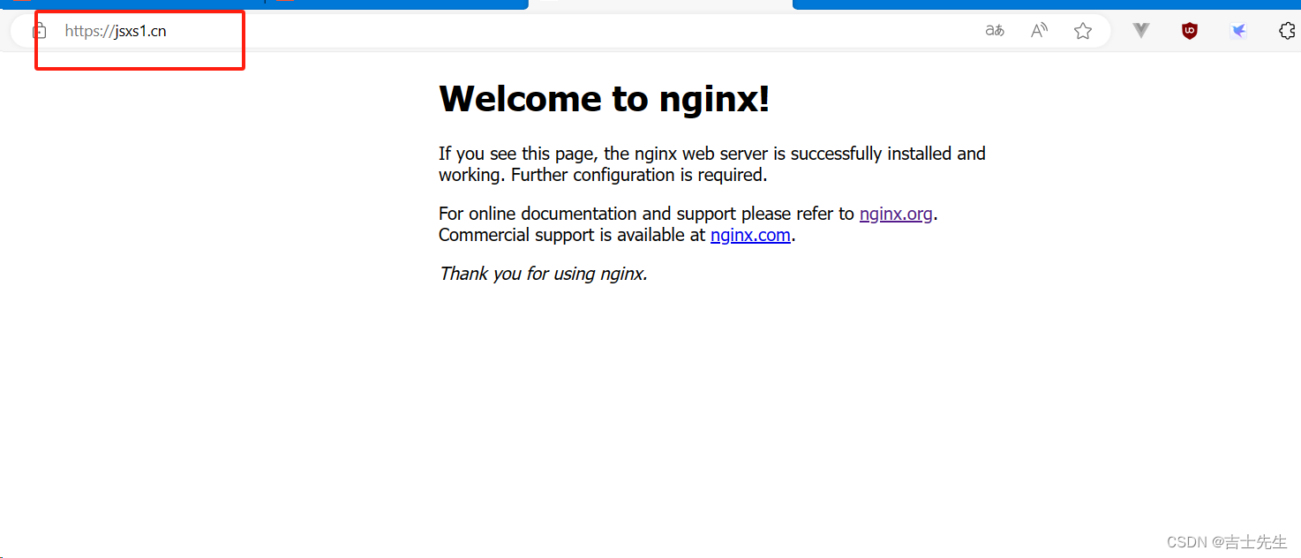The image size is (1301, 558).
Task: Click the "Welcome to nginx!" heading
Action: click(x=605, y=99)
